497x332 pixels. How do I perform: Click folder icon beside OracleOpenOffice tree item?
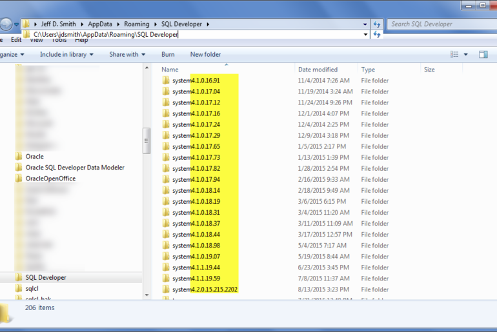[x=19, y=179]
